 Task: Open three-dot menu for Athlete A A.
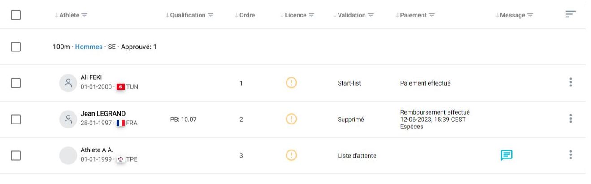click(x=570, y=155)
